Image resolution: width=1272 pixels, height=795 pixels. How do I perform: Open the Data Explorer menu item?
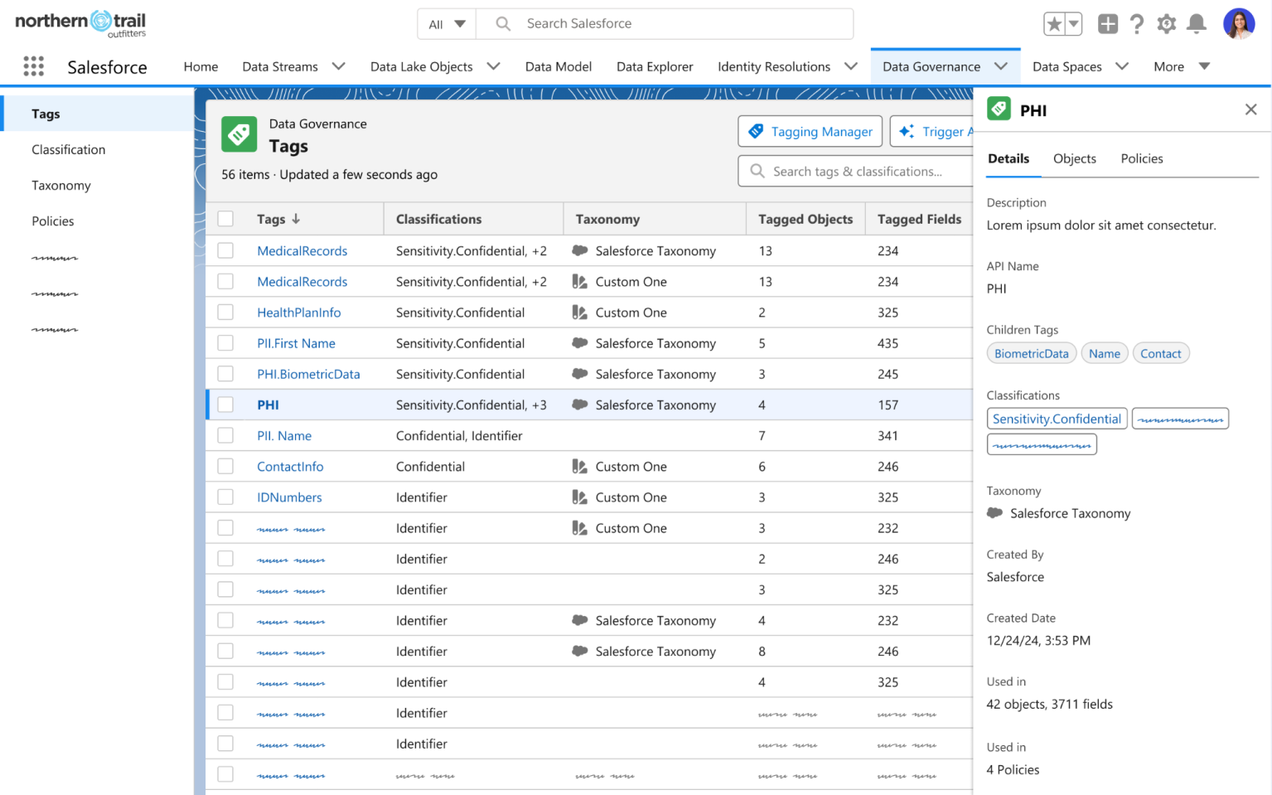[x=654, y=65]
